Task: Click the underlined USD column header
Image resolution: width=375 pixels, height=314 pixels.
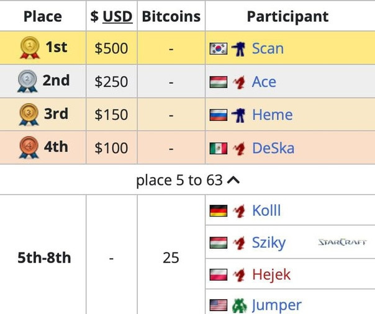Action: click(x=117, y=17)
